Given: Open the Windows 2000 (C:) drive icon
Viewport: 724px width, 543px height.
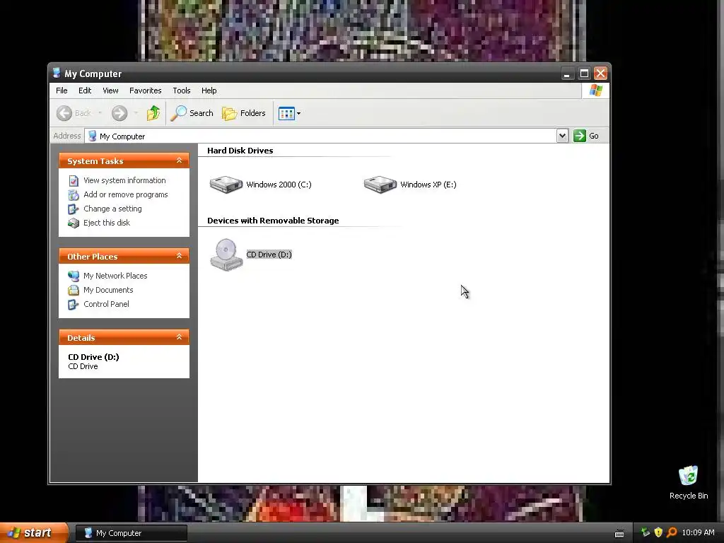Looking at the screenshot, I should pos(226,185).
